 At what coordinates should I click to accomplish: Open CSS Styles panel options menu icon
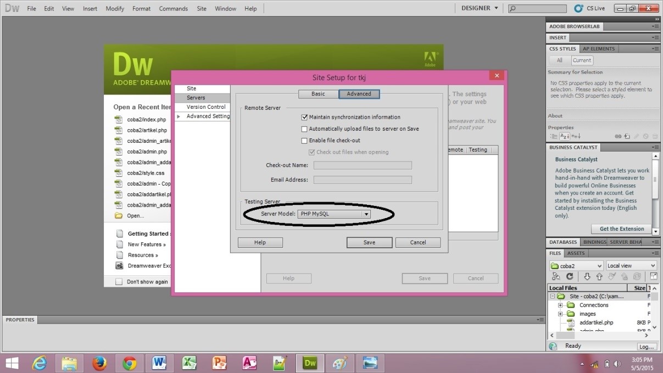pos(655,48)
